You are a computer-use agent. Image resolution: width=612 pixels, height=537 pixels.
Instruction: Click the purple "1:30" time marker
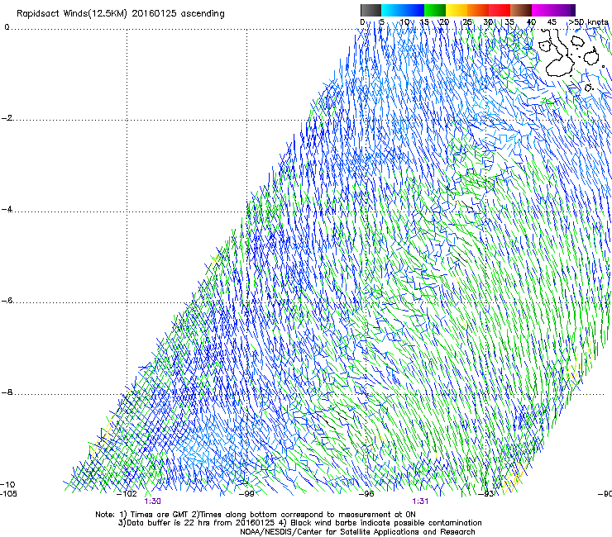click(153, 501)
